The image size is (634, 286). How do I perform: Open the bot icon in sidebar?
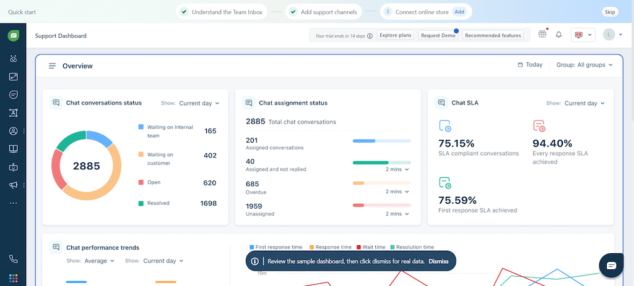[13, 167]
